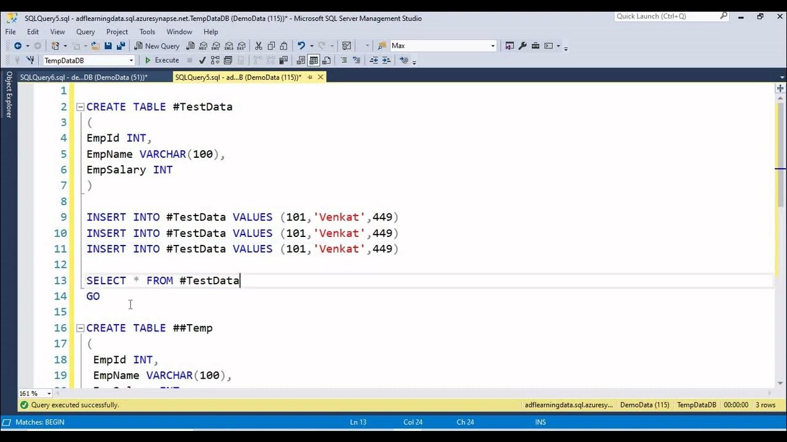Click the Increase Indent icon
Screen dimensions: 787x442
point(386,60)
